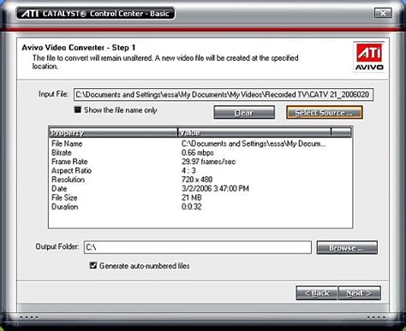Click the value 3/2/2006 3:47:00 PM

pyautogui.click(x=215, y=189)
